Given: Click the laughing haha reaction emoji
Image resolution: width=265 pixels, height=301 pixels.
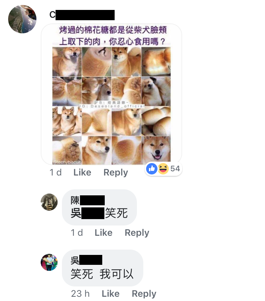Looking at the screenshot, I should pos(163,169).
